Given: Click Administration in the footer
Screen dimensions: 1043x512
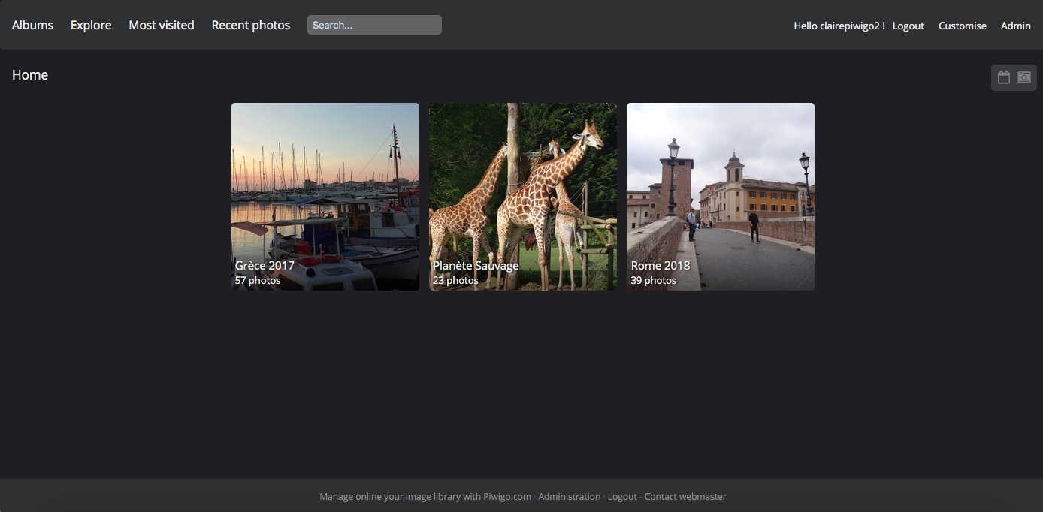Looking at the screenshot, I should point(570,496).
